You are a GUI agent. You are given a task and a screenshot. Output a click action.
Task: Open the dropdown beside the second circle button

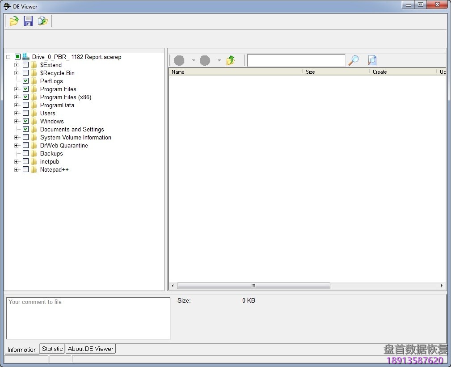(219, 60)
